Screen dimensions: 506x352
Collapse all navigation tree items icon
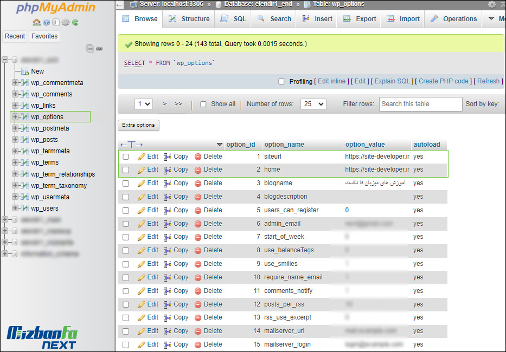[89, 49]
